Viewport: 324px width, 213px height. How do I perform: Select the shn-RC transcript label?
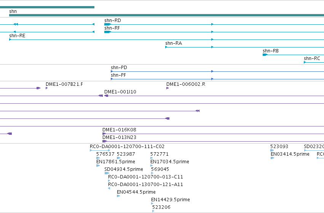312,58
